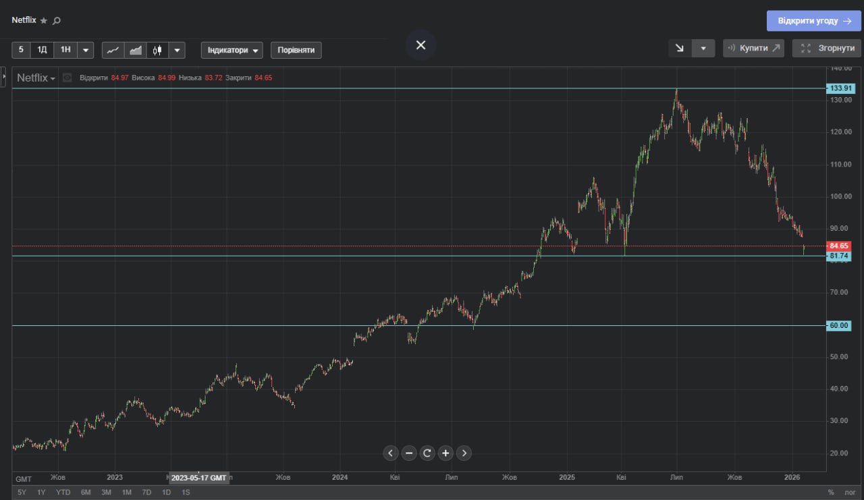864x500 pixels.
Task: Reset the chart view with the refresh icon
Action: coord(427,453)
